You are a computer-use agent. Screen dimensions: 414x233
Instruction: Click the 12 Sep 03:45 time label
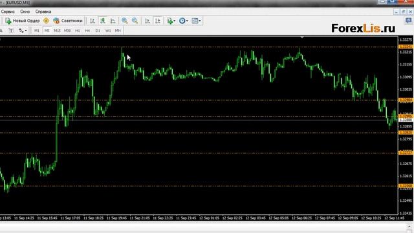256,218
